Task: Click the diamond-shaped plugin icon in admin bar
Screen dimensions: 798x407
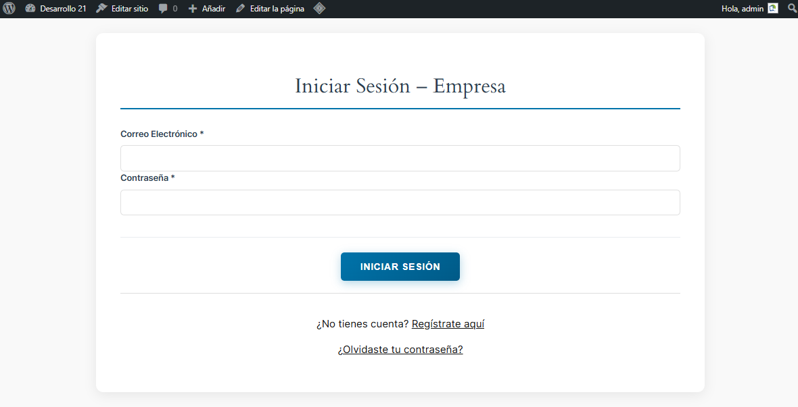Action: point(319,9)
